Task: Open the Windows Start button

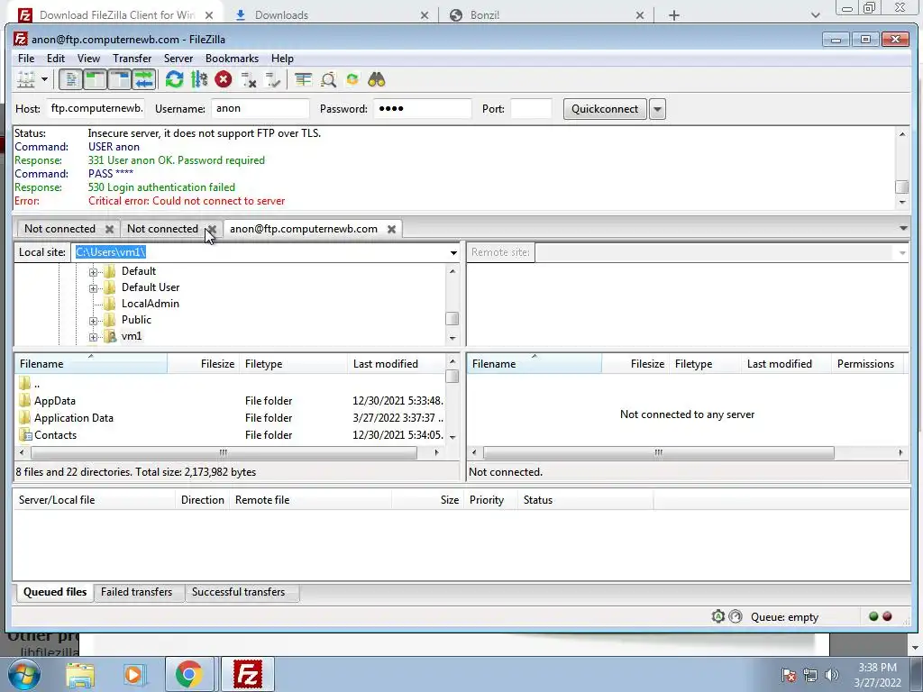Action: click(x=24, y=674)
